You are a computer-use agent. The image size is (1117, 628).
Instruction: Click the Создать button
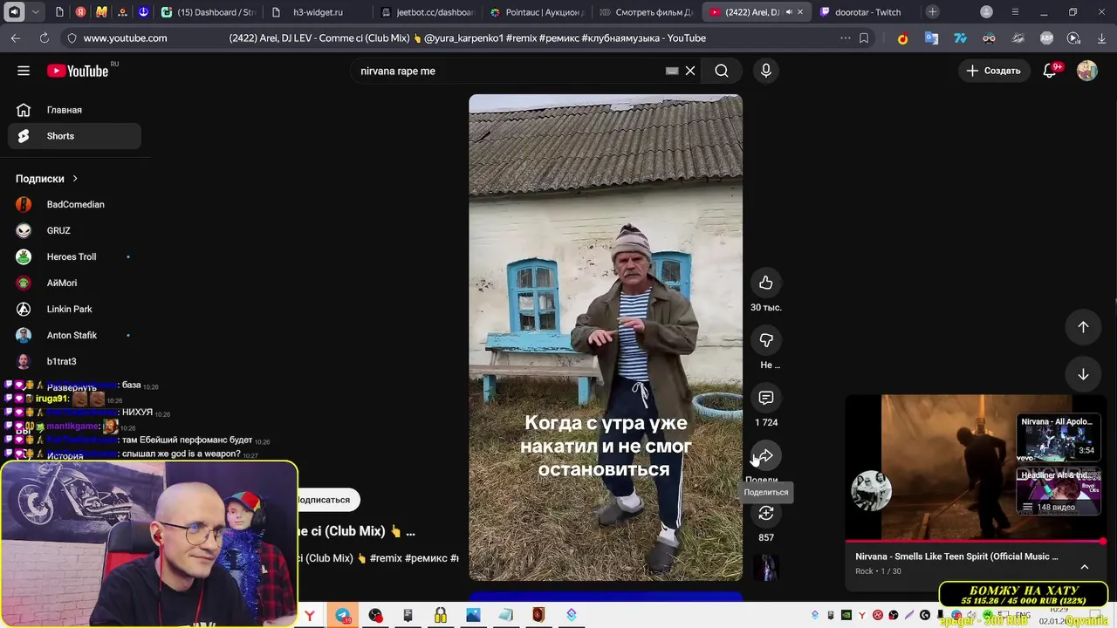pos(993,71)
